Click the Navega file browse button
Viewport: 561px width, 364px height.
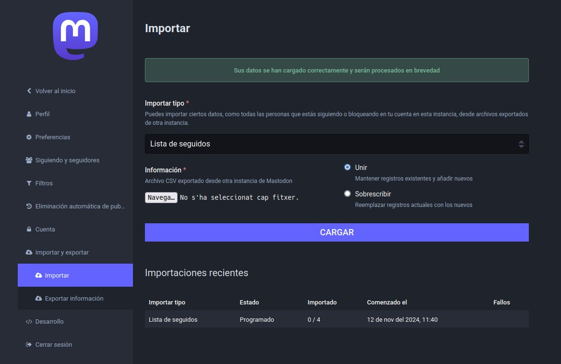(x=161, y=197)
